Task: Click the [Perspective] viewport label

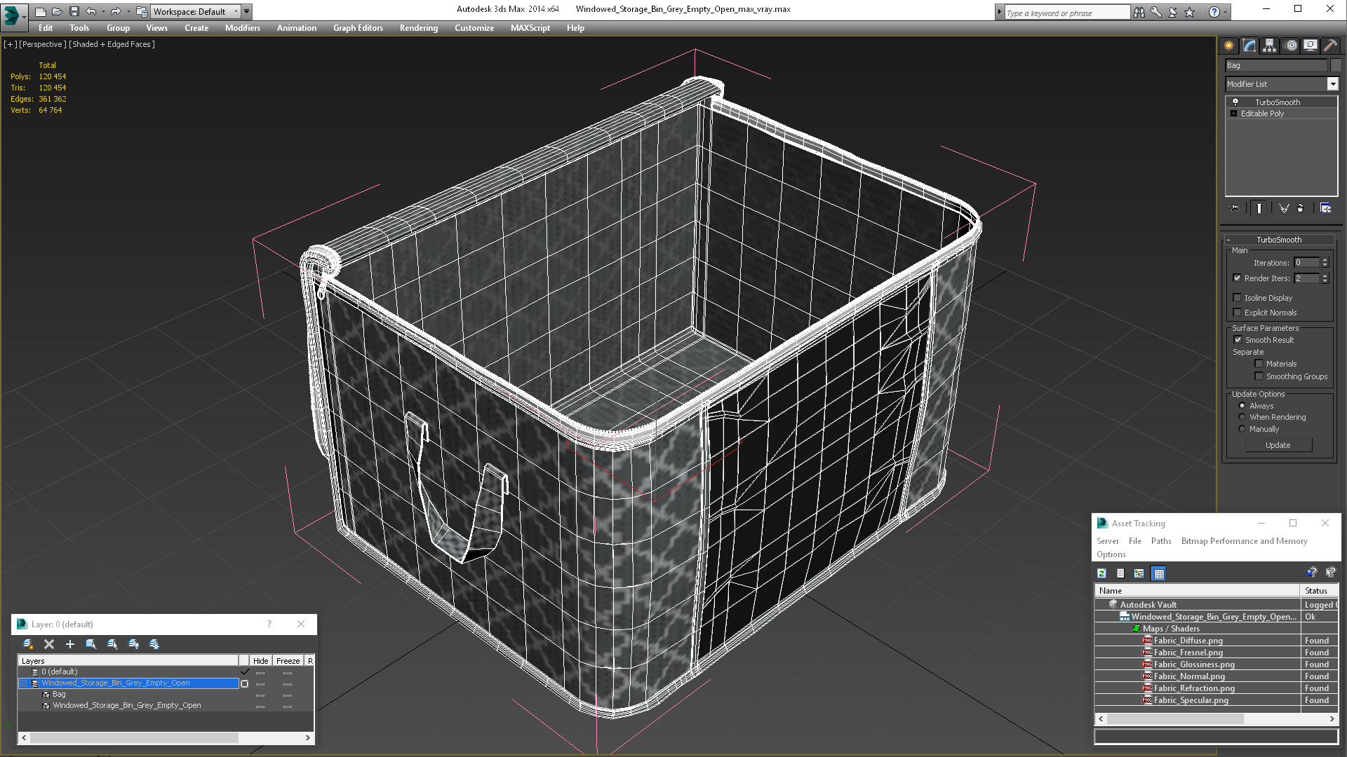Action: tap(43, 44)
